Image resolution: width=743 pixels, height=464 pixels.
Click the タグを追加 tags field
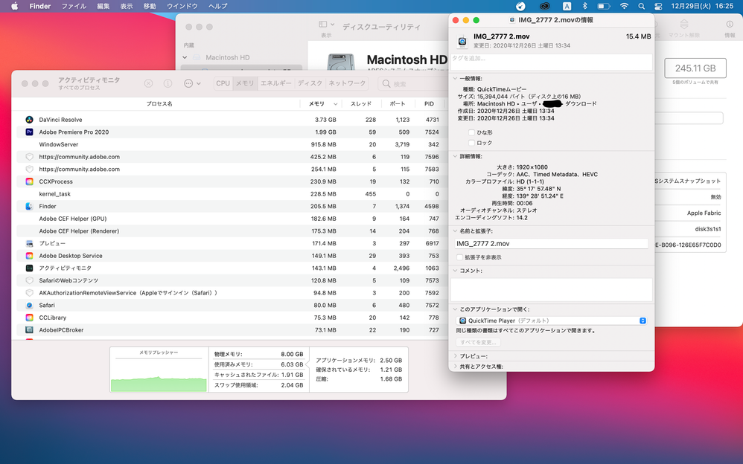coord(552,62)
